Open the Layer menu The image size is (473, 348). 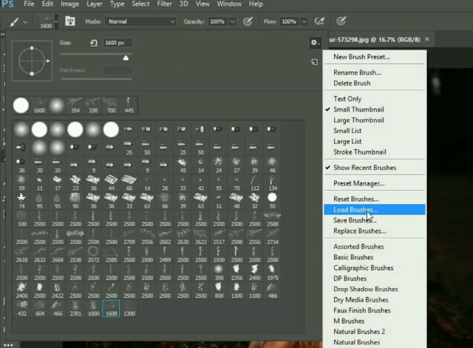tap(95, 4)
